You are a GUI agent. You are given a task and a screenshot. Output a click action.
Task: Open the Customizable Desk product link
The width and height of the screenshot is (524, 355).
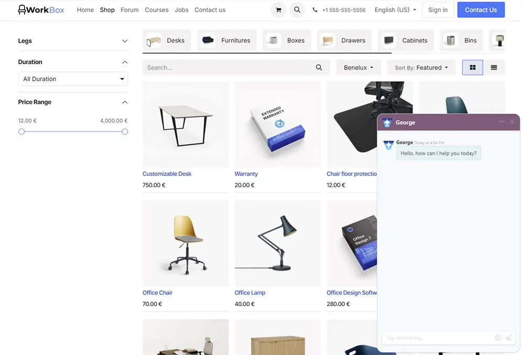coord(167,174)
